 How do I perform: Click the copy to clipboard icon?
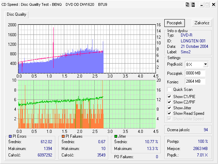[187, 4]
